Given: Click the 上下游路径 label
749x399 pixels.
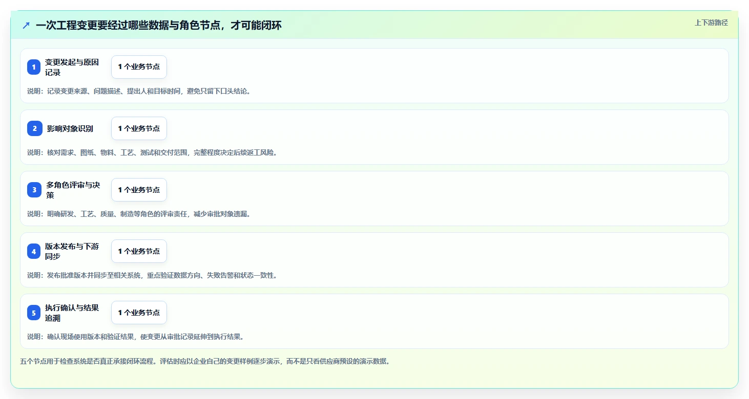Looking at the screenshot, I should (711, 23).
